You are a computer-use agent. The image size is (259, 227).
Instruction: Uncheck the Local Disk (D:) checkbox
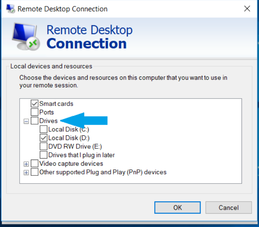43,138
